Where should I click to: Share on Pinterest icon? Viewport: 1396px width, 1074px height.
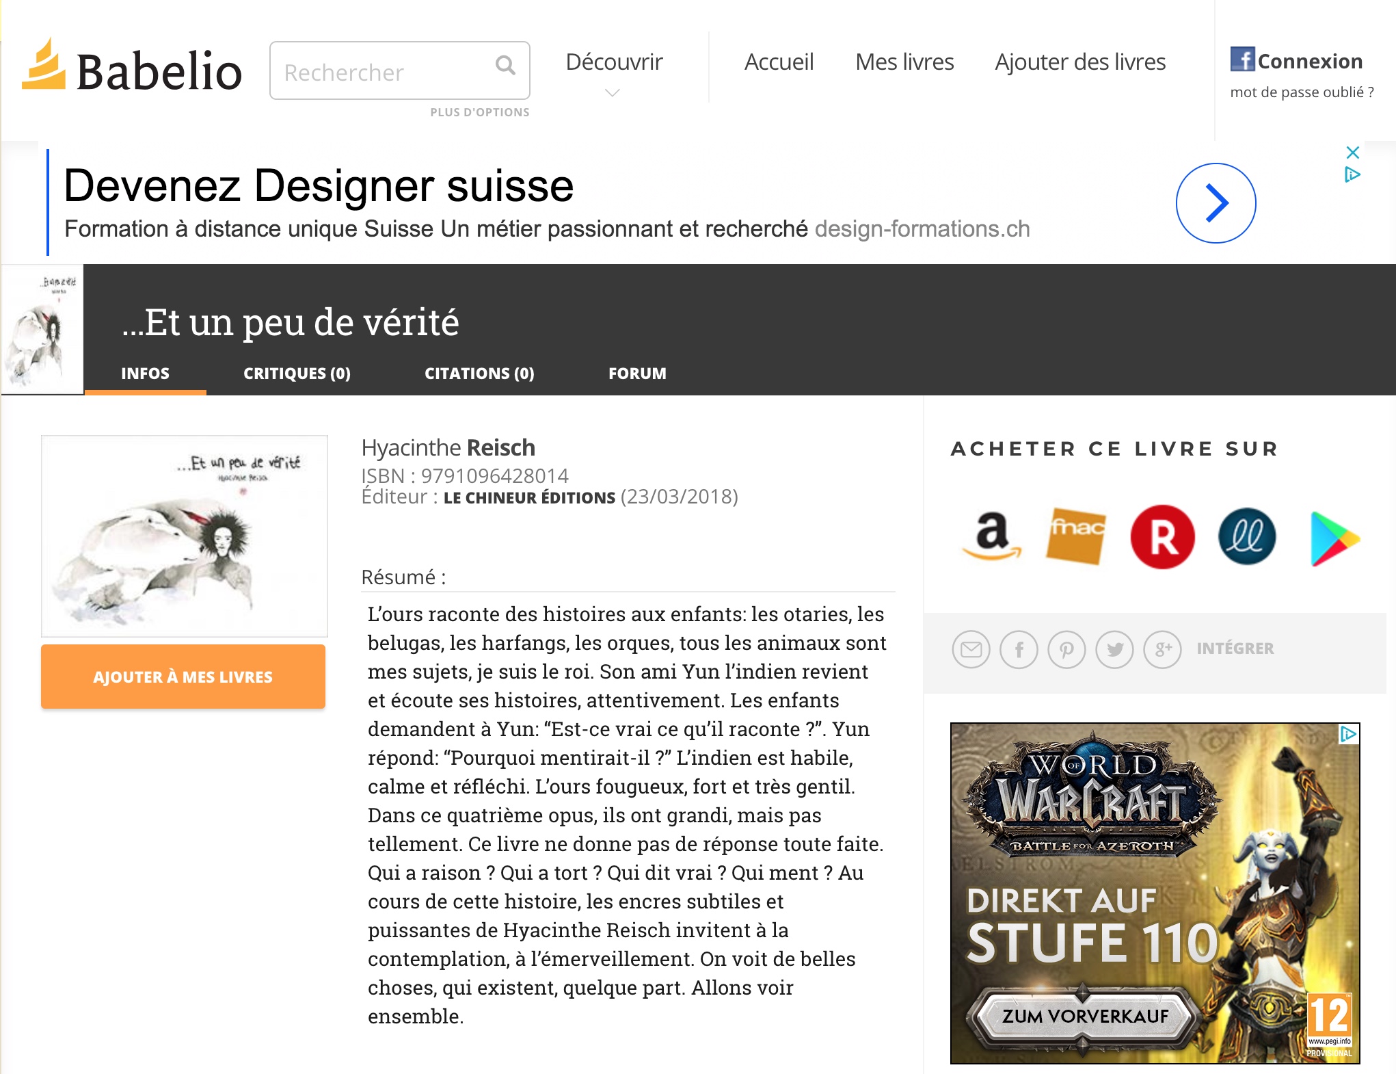pos(1067,649)
